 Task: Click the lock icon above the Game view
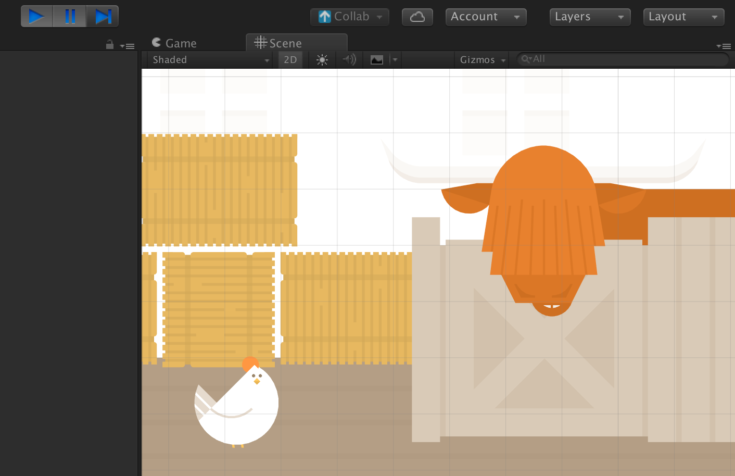click(109, 45)
